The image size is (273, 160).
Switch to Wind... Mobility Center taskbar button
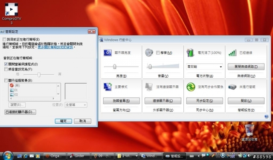[x=150, y=156]
